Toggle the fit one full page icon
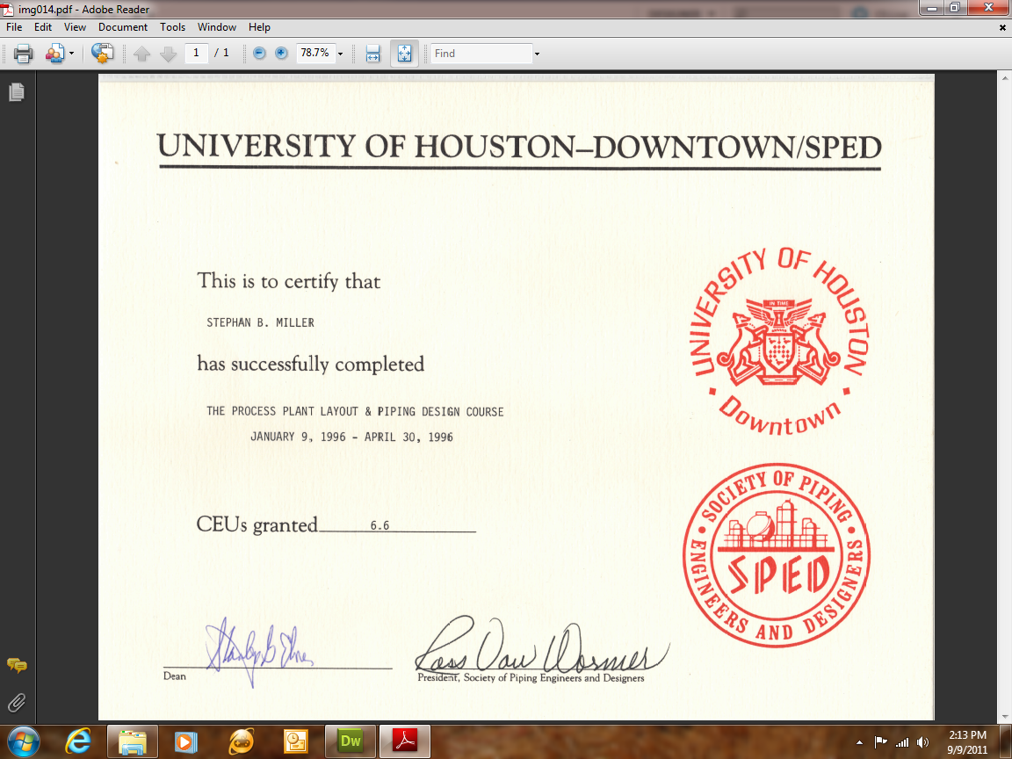The height and width of the screenshot is (759, 1012). point(405,54)
